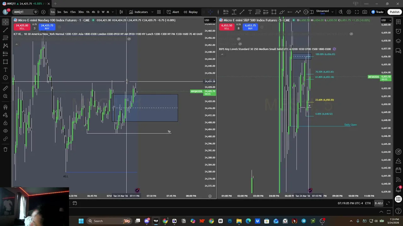This screenshot has height=226, width=403.
Task: Click the Trade button
Action: (377, 12)
